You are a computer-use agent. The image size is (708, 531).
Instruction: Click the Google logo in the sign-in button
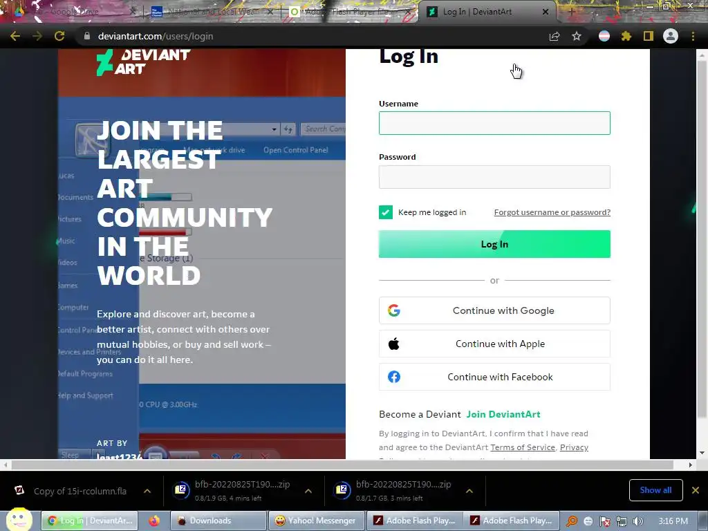(x=393, y=310)
